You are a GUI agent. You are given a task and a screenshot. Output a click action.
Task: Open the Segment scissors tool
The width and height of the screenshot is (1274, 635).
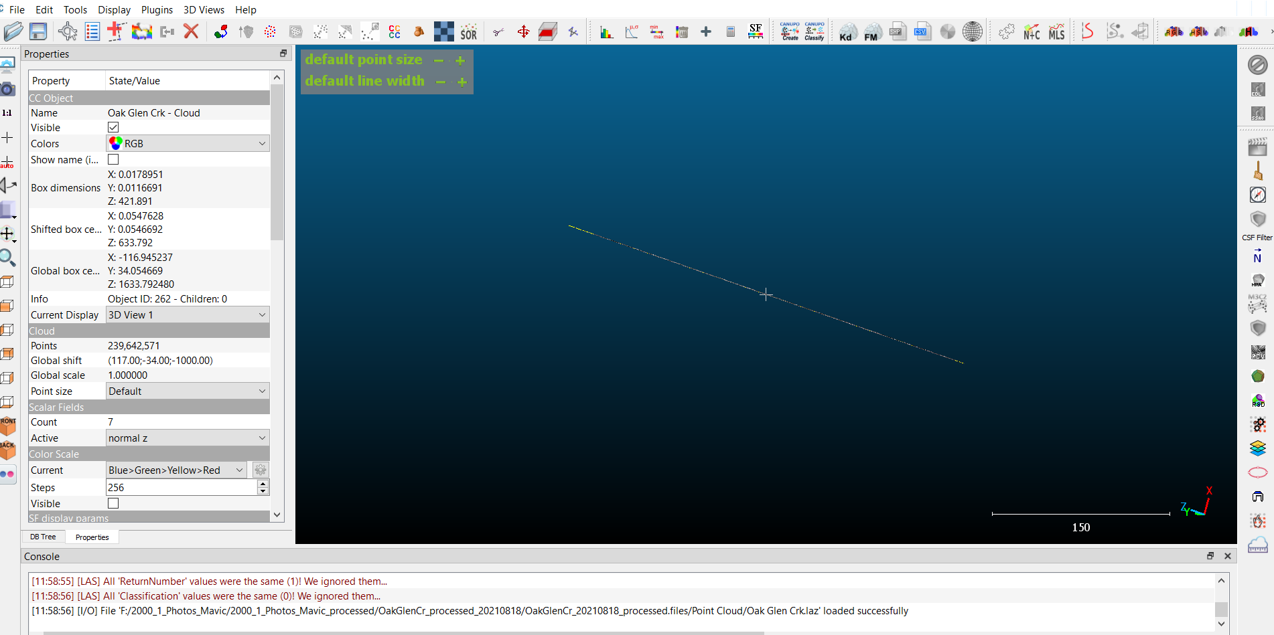pos(498,32)
